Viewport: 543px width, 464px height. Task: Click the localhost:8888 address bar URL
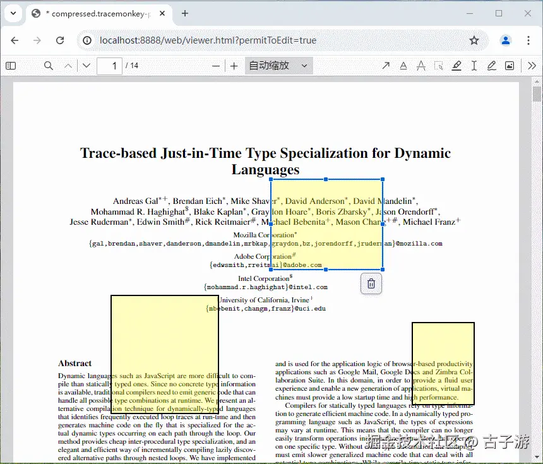208,40
